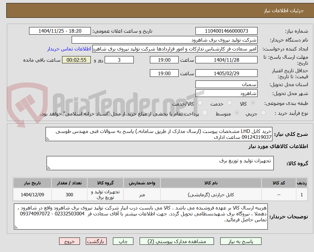Click the بازگشت back button
The height and width of the screenshot is (252, 314).
96,241
